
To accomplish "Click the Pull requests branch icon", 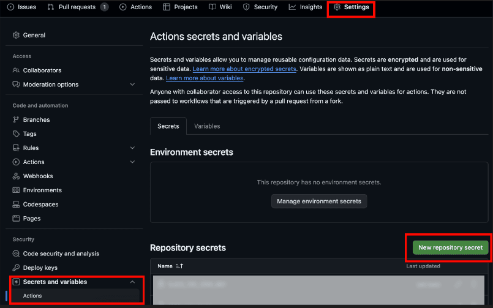I will pos(51,7).
